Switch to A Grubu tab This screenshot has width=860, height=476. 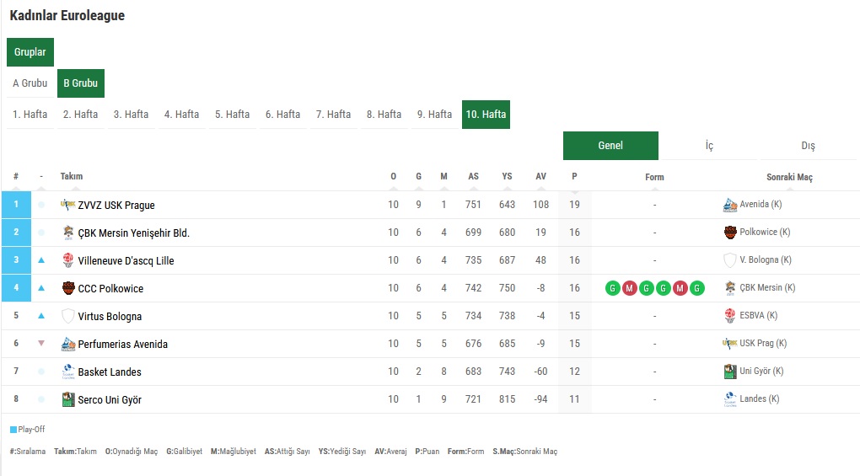coord(30,83)
